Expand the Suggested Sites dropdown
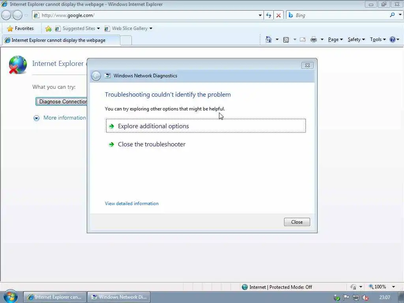 coord(98,28)
